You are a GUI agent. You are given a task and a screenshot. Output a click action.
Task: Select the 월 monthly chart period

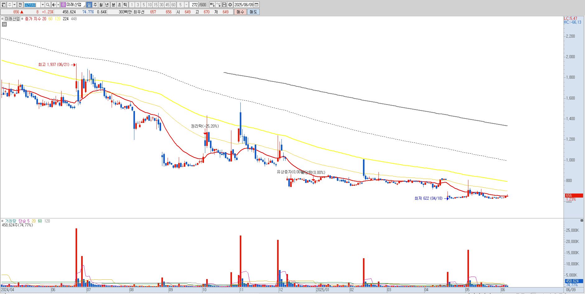point(101,5)
